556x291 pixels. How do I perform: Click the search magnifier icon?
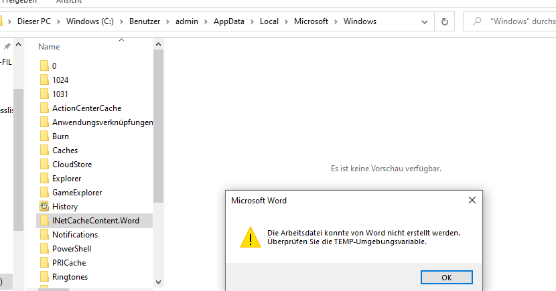click(x=477, y=21)
